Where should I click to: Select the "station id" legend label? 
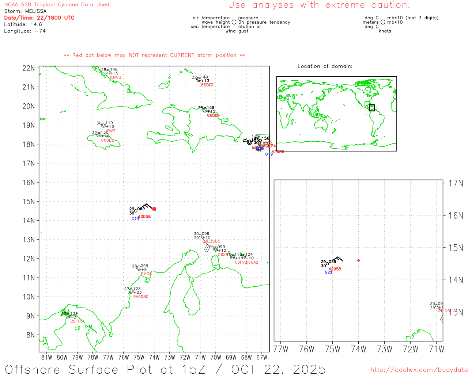[249, 27]
